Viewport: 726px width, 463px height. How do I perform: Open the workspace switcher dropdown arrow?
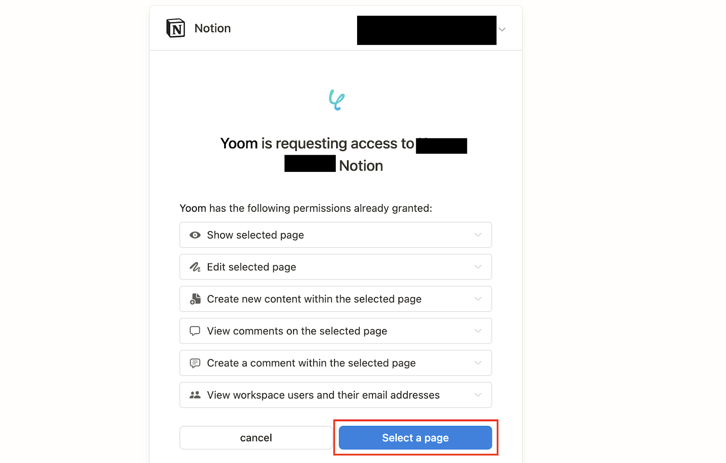pyautogui.click(x=502, y=29)
